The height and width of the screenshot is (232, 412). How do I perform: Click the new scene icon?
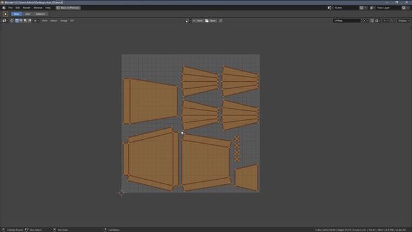362,8
